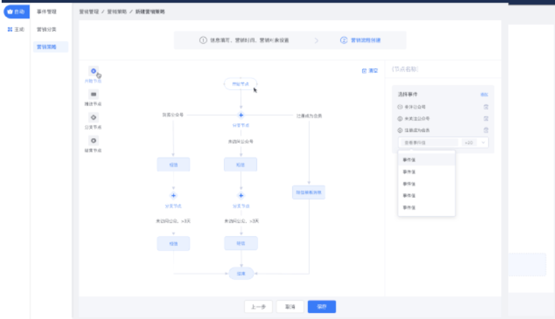Select the 开始节点 oval node on the canvas
555x319 pixels.
[x=241, y=84]
